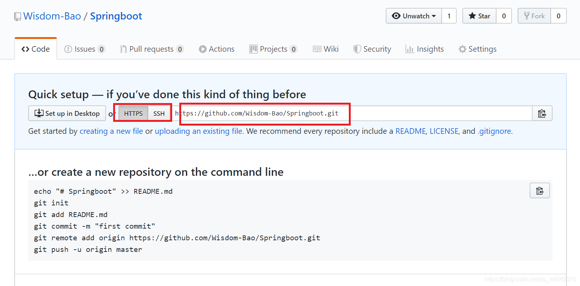Follow the 'creating a new file' link
This screenshot has height=286, width=580.
tap(111, 131)
